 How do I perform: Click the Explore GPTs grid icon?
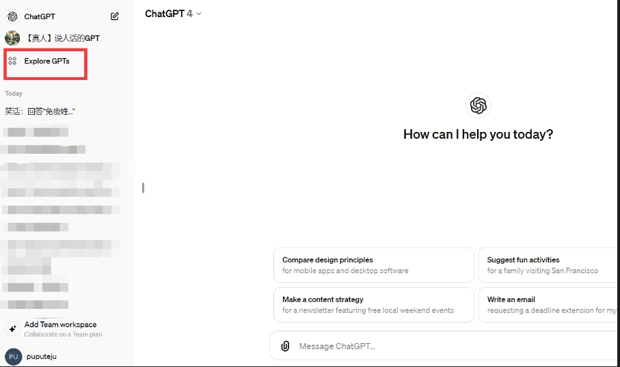tap(12, 61)
